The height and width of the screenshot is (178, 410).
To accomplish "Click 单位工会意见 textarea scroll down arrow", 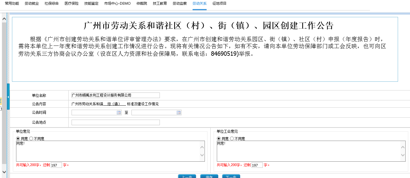I will tap(403, 155).
